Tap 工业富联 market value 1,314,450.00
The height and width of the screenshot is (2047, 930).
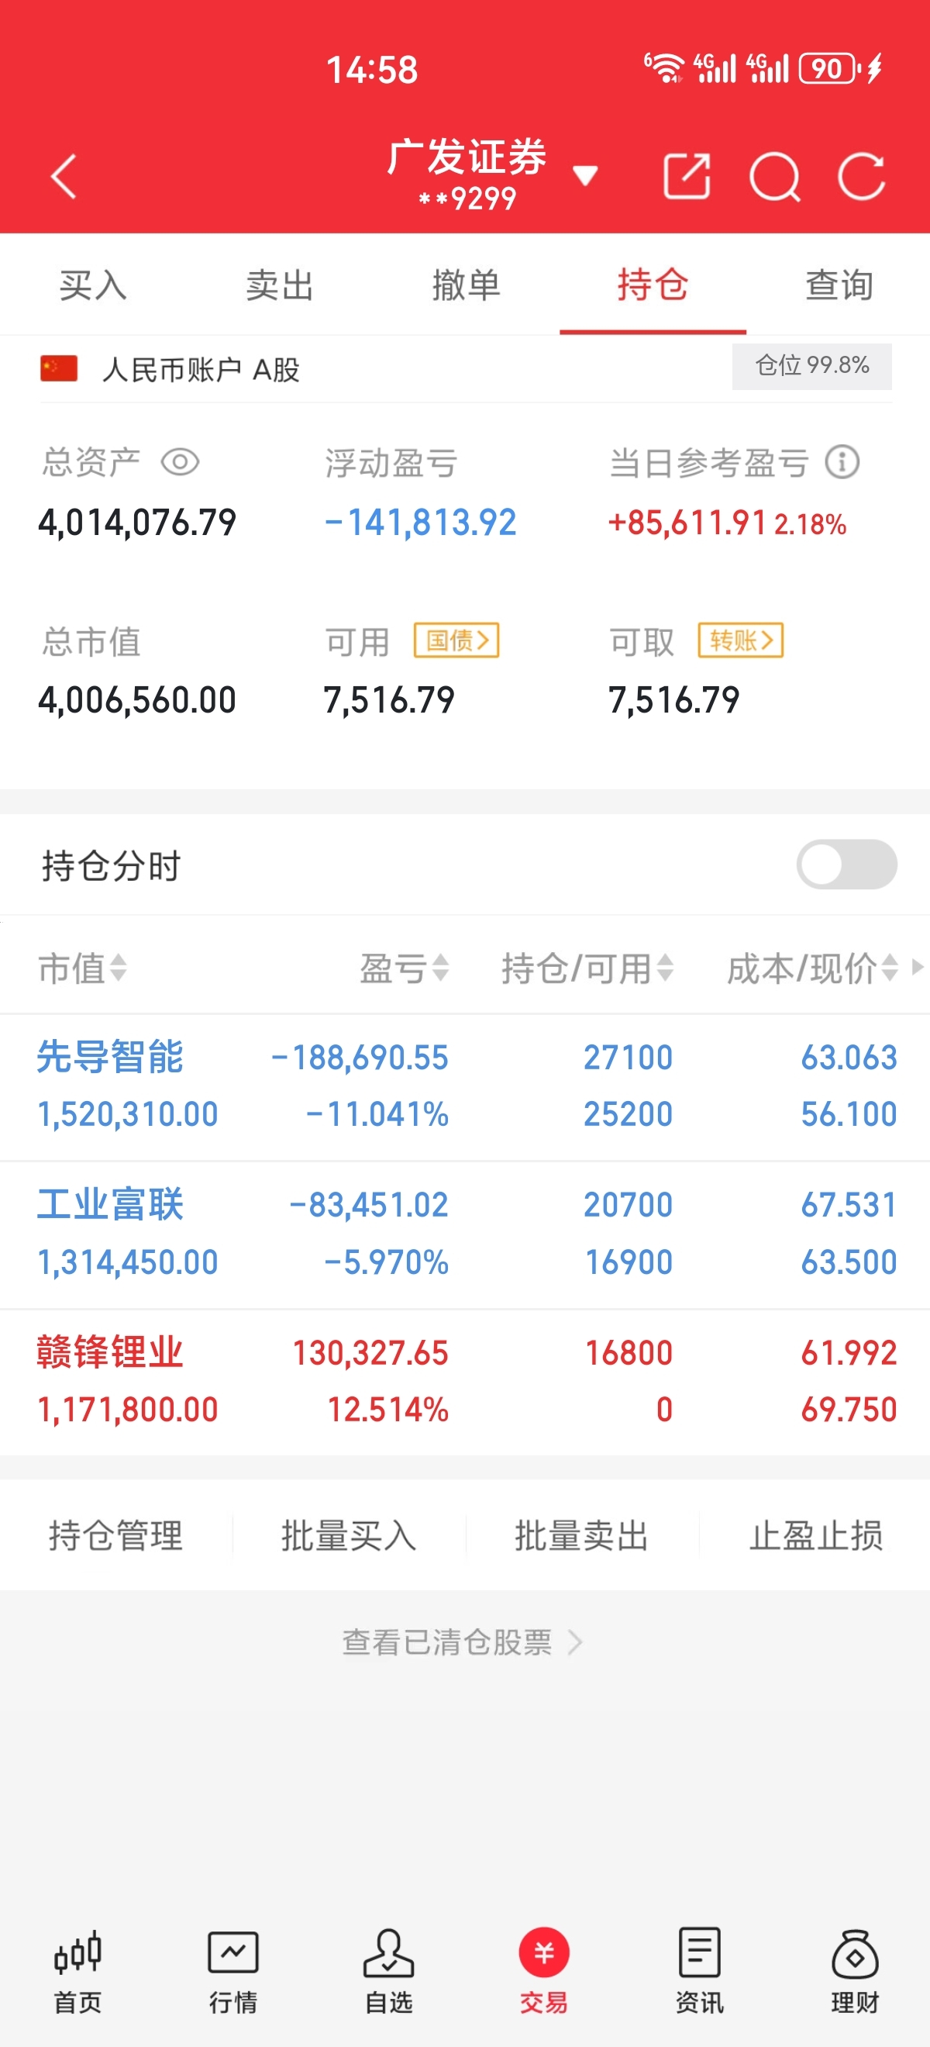tap(128, 1262)
